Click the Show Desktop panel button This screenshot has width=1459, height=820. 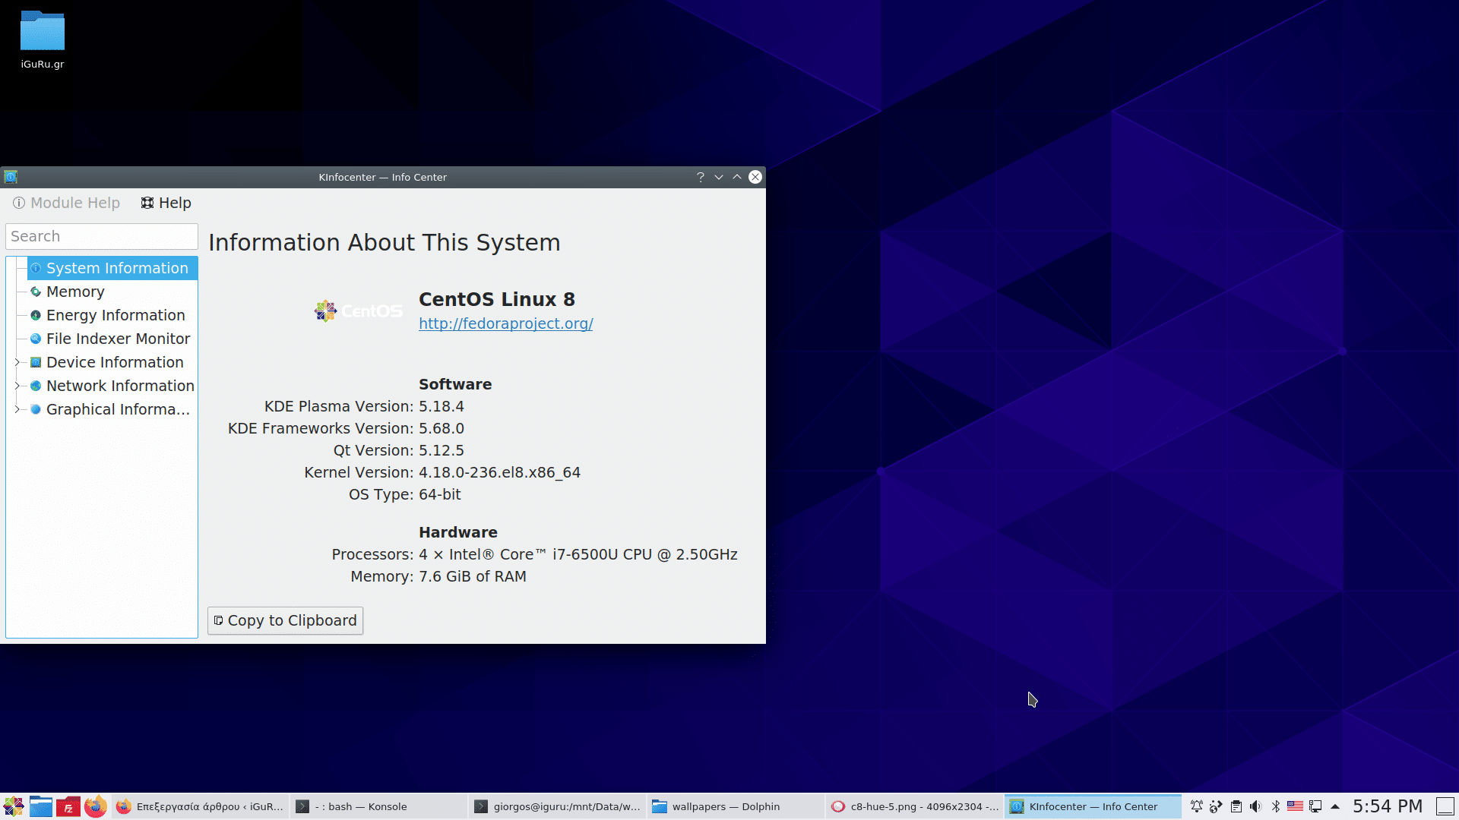(1445, 806)
